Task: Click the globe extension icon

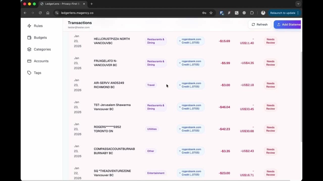Action: pyautogui.click(x=244, y=13)
